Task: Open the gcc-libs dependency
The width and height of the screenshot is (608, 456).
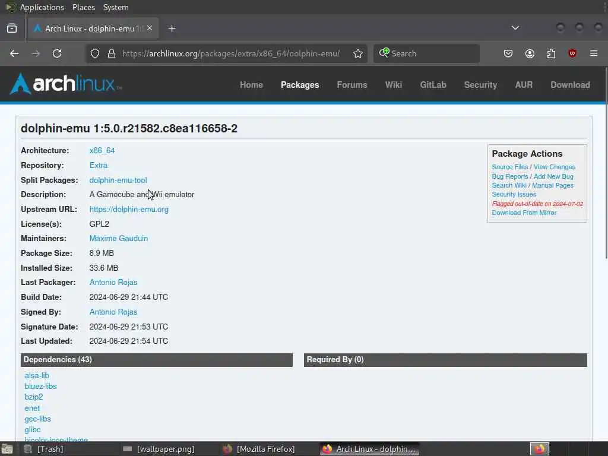Action: click(x=37, y=419)
